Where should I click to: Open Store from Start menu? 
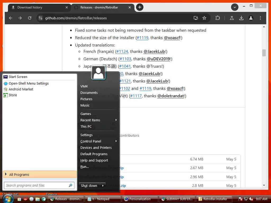click(40, 95)
